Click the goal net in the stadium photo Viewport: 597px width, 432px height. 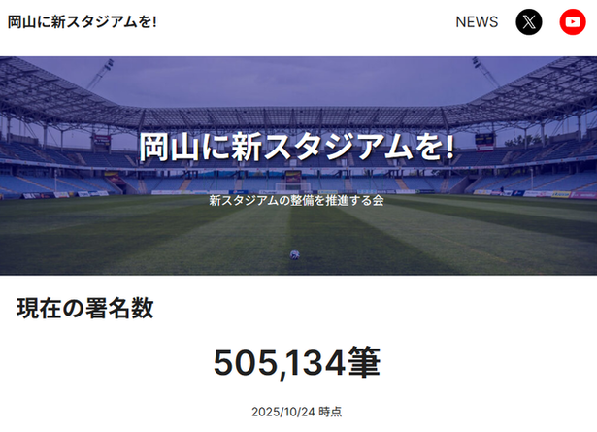pyautogui.click(x=292, y=186)
